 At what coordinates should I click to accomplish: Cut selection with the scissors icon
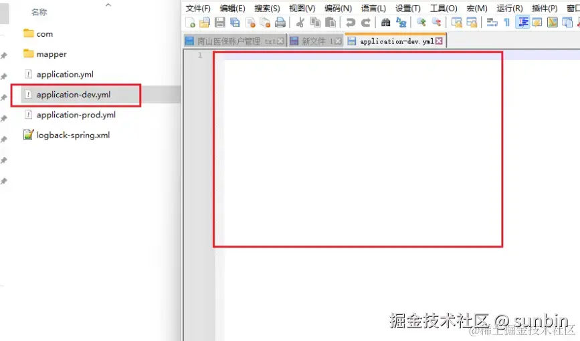pos(300,23)
